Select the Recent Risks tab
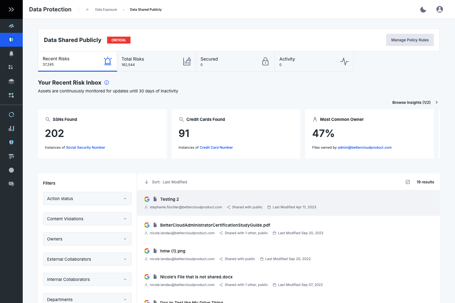The image size is (455, 303). tap(77, 62)
